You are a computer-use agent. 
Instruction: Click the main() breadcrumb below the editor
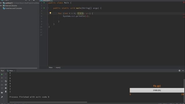58,68
